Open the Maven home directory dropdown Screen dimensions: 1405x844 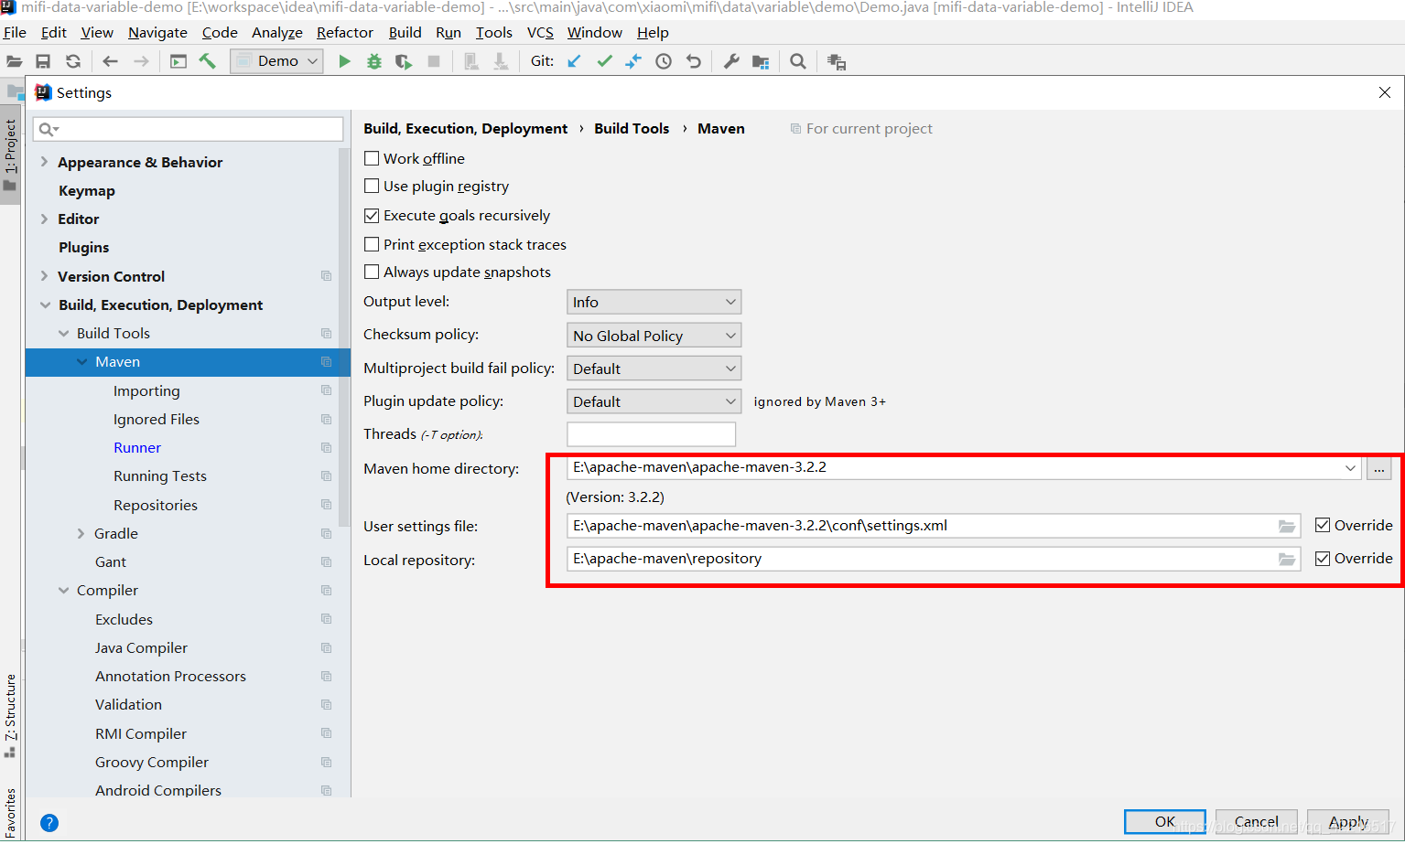[1350, 467]
